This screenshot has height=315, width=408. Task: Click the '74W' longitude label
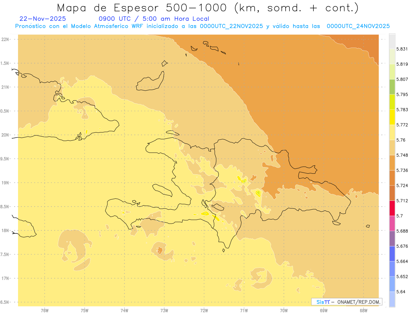pos(124,311)
